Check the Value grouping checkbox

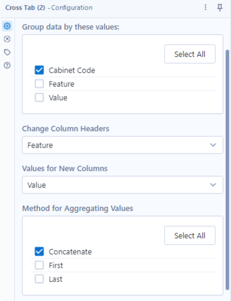click(39, 98)
